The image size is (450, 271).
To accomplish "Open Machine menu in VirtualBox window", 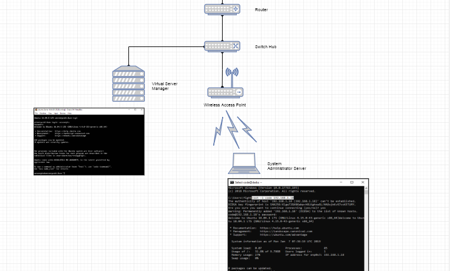I will 44,113.
